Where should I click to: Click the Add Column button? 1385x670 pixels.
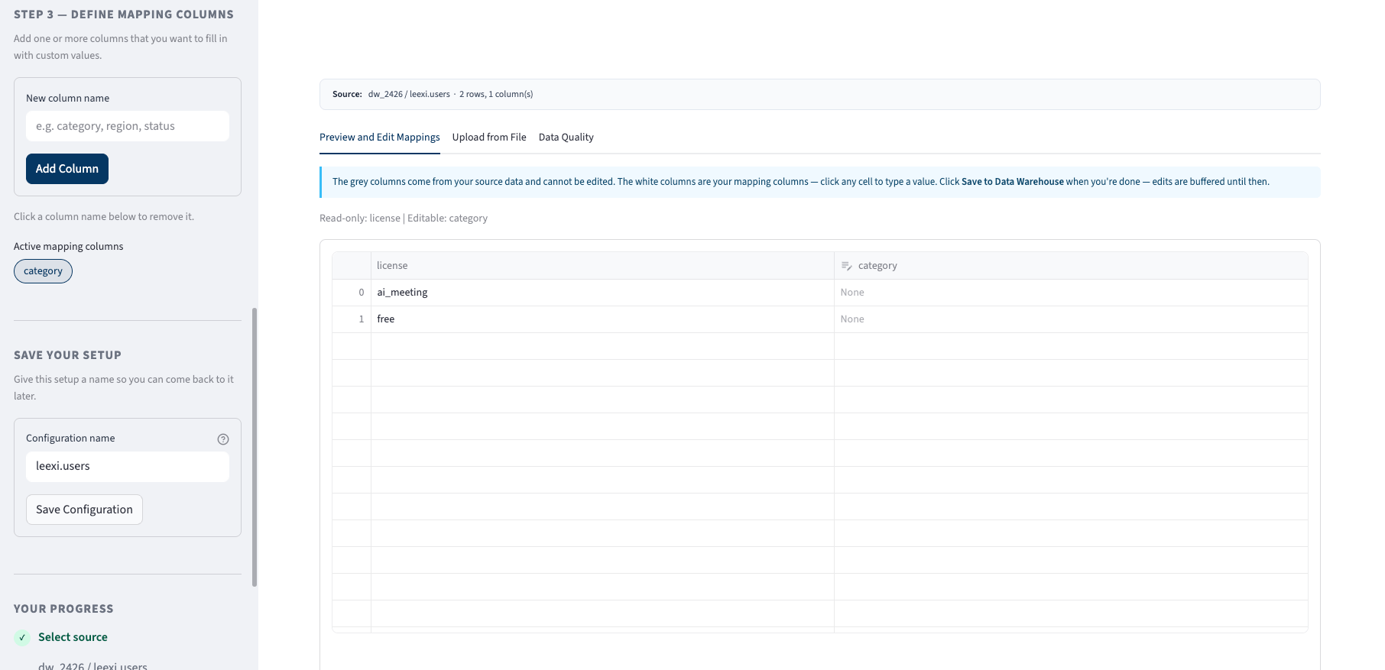(67, 169)
